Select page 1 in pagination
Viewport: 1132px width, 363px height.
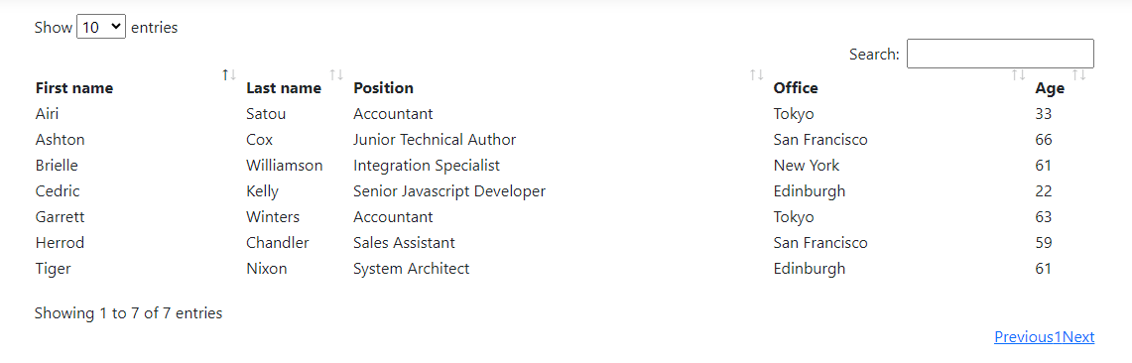coord(1059,337)
